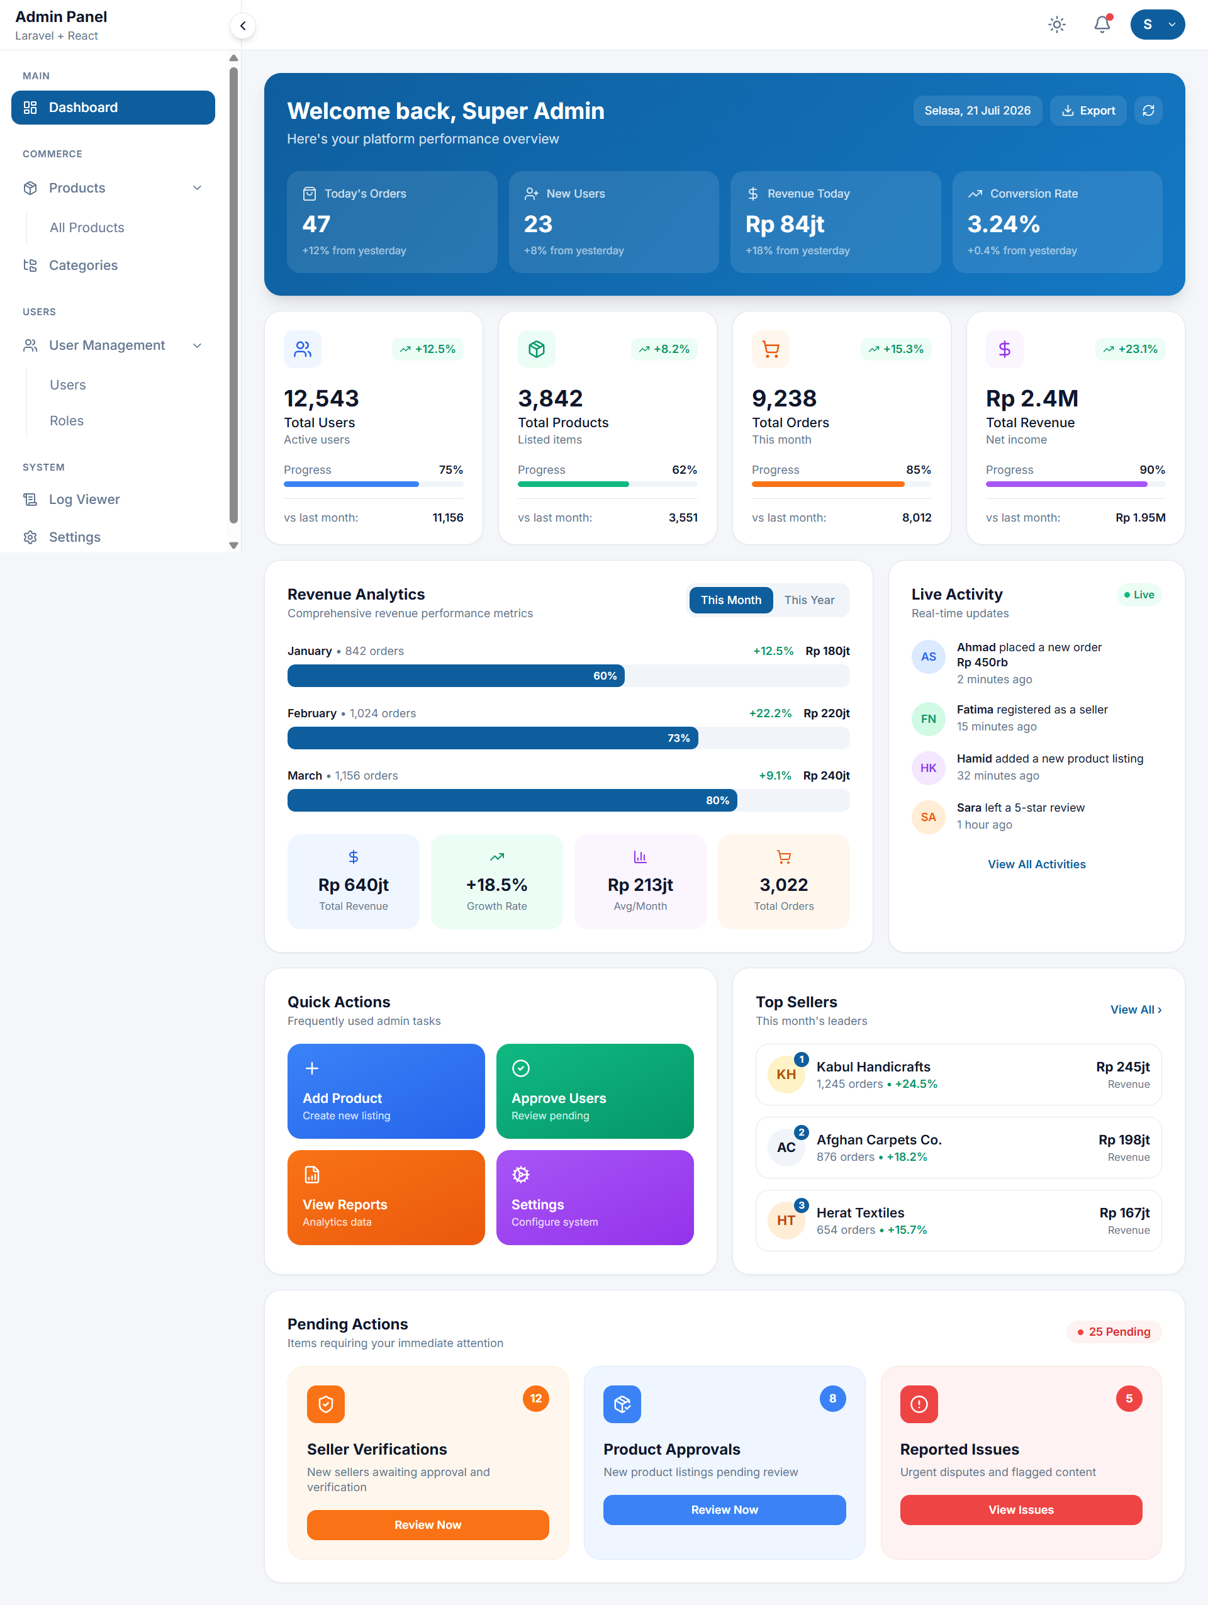
Task: Click the Approve Users quick action
Action: (595, 1091)
